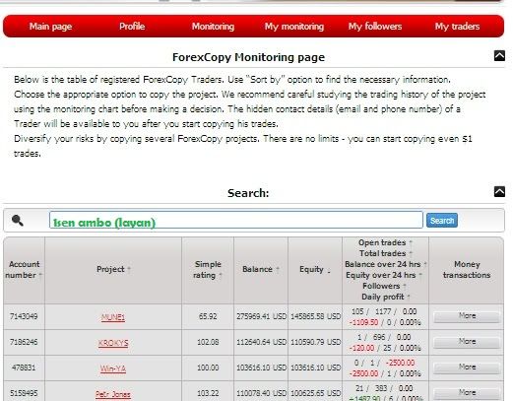Click More button for MUNE1 row
This screenshot has height=401, width=513.
(467, 316)
